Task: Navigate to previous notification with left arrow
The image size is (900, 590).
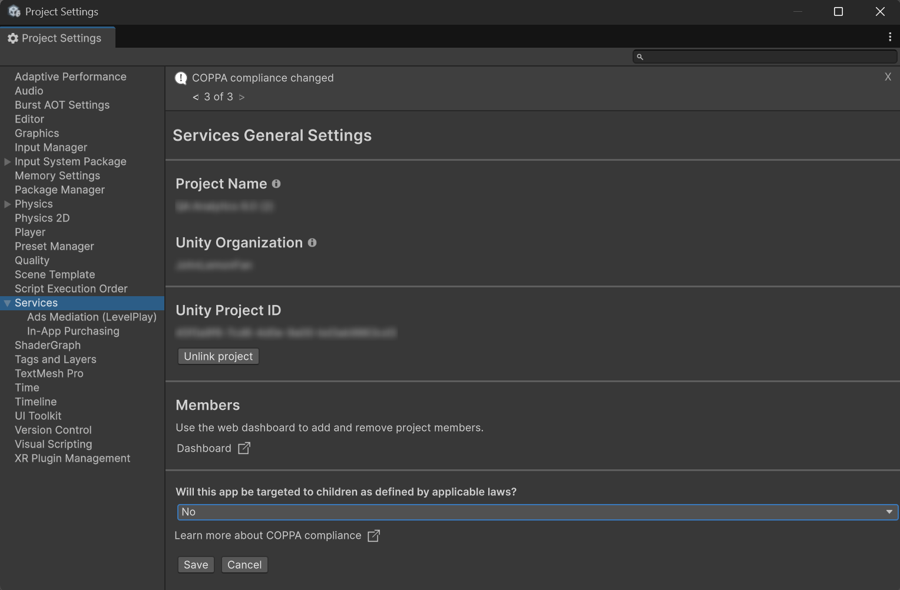Action: pyautogui.click(x=195, y=97)
